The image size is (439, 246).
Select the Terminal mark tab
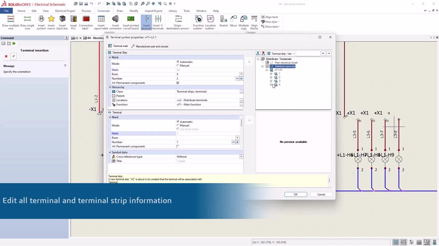[118, 46]
